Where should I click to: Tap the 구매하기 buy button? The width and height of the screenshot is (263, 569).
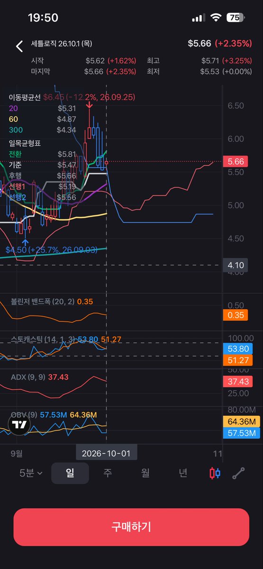click(131, 527)
